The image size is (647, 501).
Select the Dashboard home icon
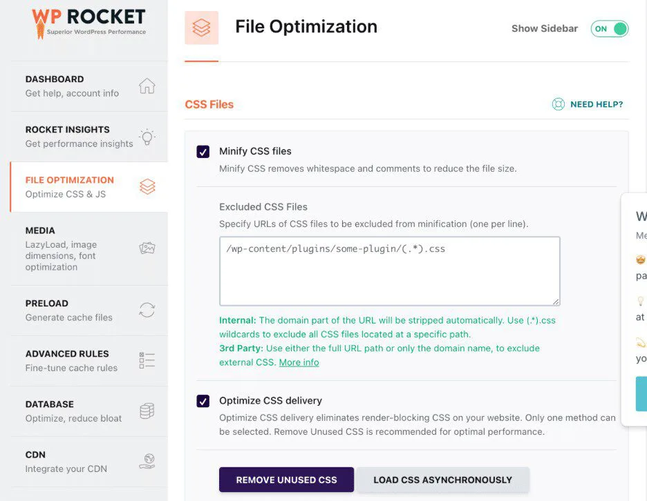coord(147,86)
